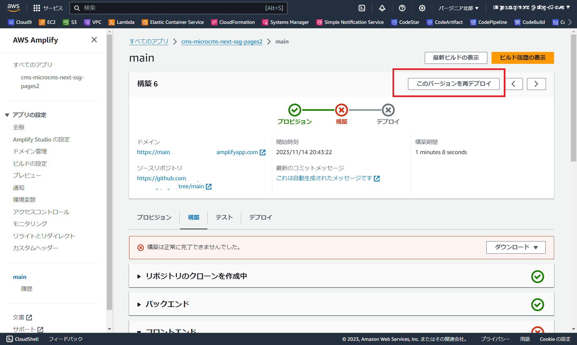Open the ダウンロード dropdown
This screenshot has width=577, height=345.
[x=516, y=247]
